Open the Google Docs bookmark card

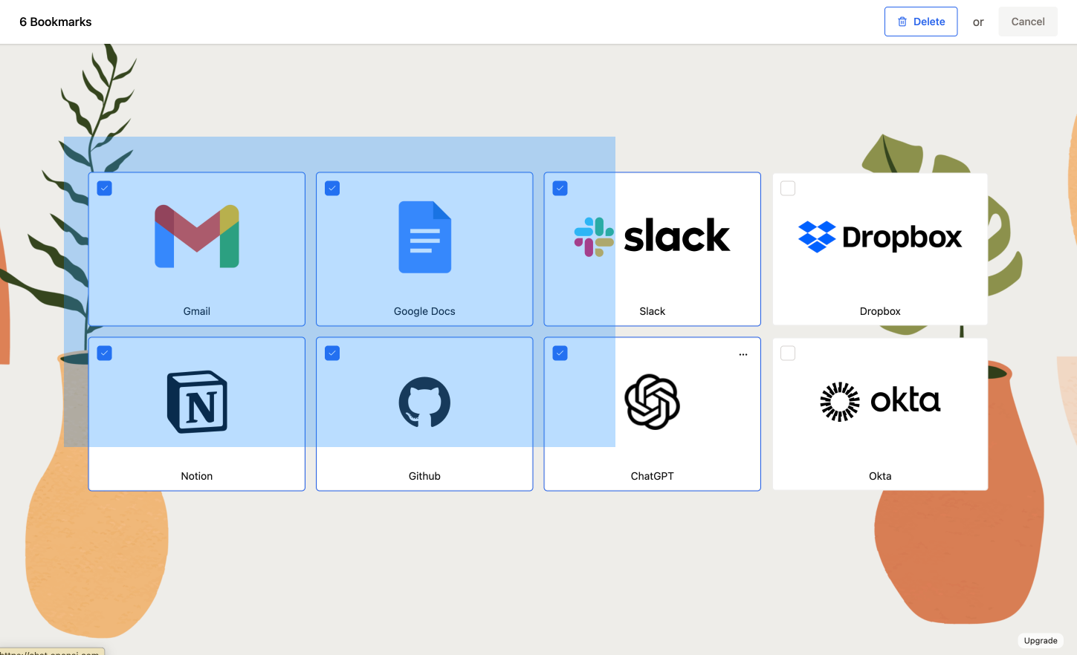point(424,249)
